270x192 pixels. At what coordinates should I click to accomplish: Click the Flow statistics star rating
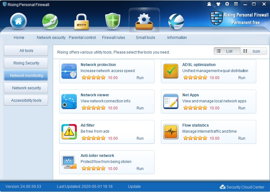[x=195, y=138]
